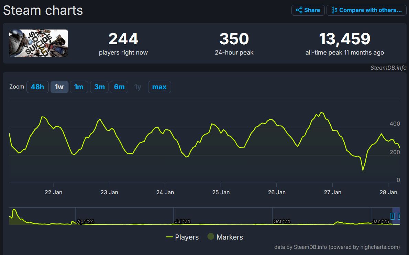This screenshot has height=255, width=409.
Task: Choose the 3m zoom option
Action: click(x=99, y=87)
